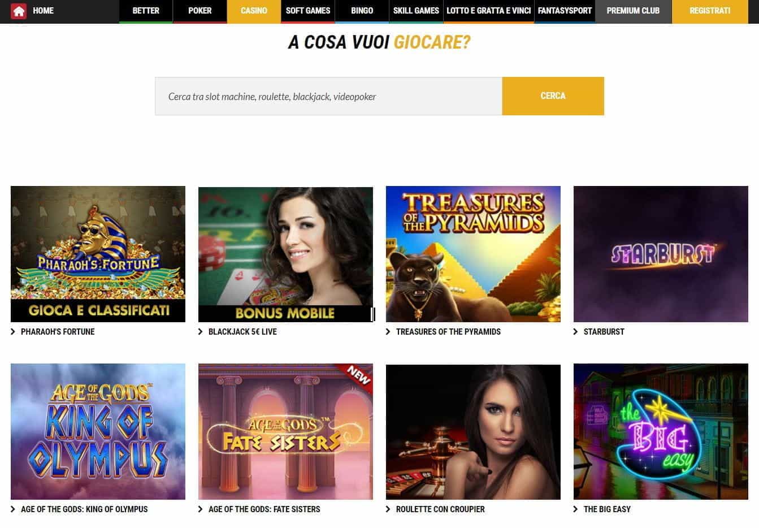Click chevron beside Roulette con Croupier
The image size is (759, 528).
click(x=388, y=509)
